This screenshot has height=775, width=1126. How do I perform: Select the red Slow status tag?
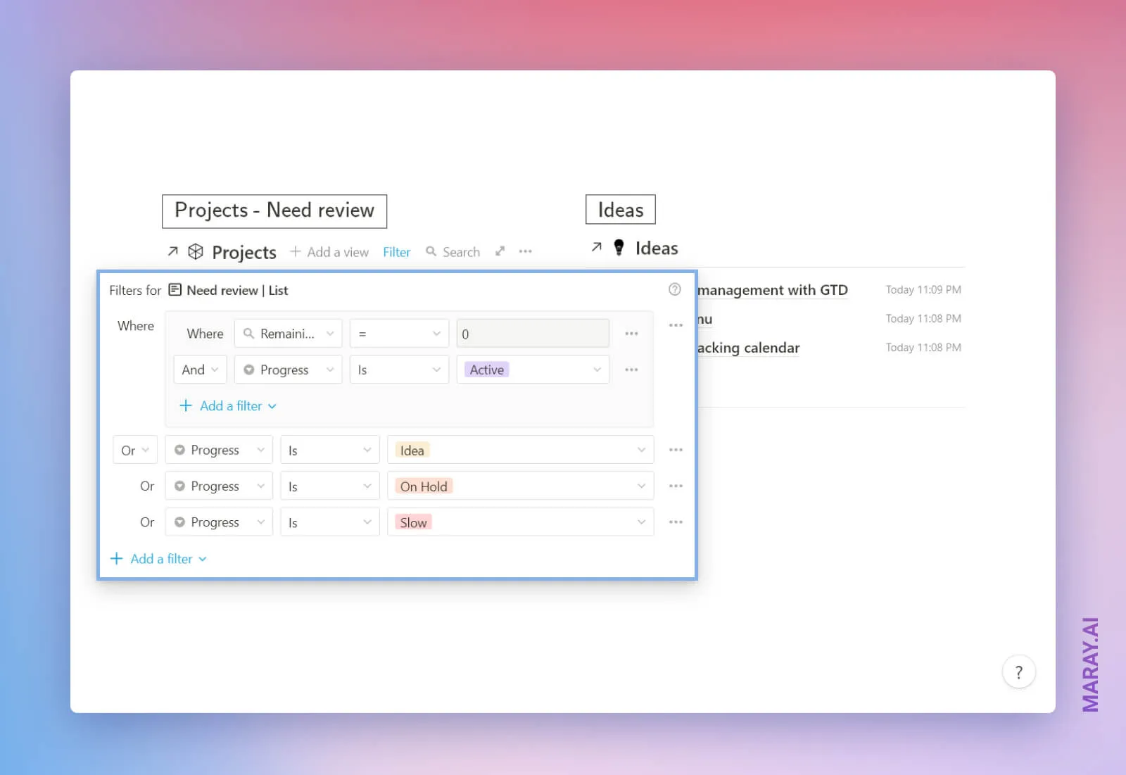click(x=413, y=522)
